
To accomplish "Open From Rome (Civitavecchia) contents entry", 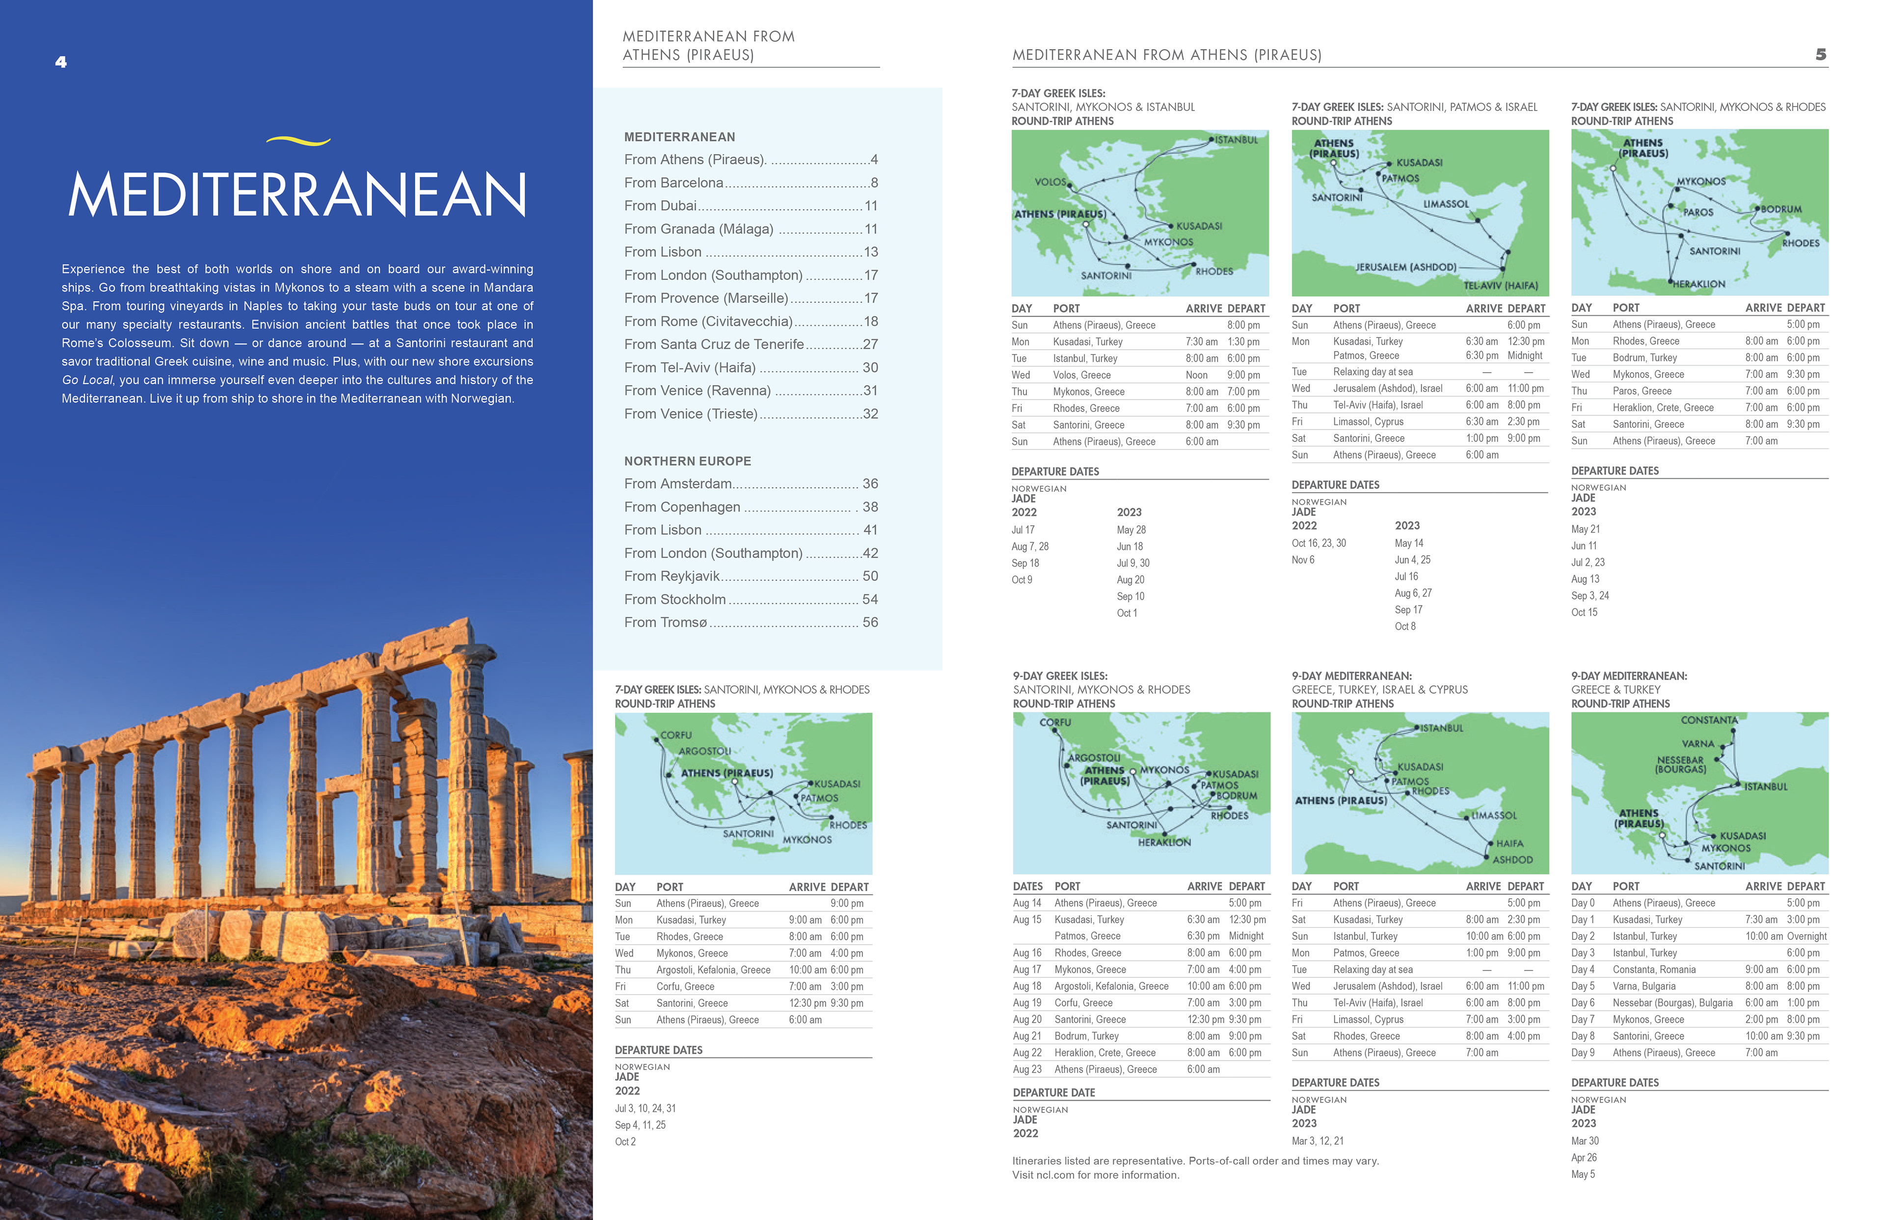I will (x=750, y=322).
